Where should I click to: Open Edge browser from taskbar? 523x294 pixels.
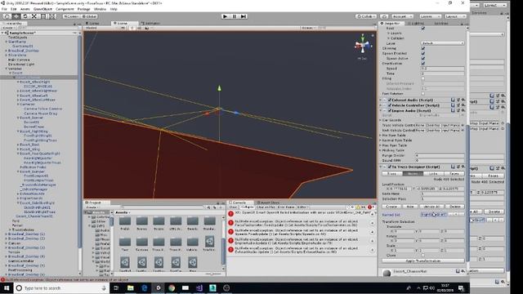pyautogui.click(x=145, y=288)
